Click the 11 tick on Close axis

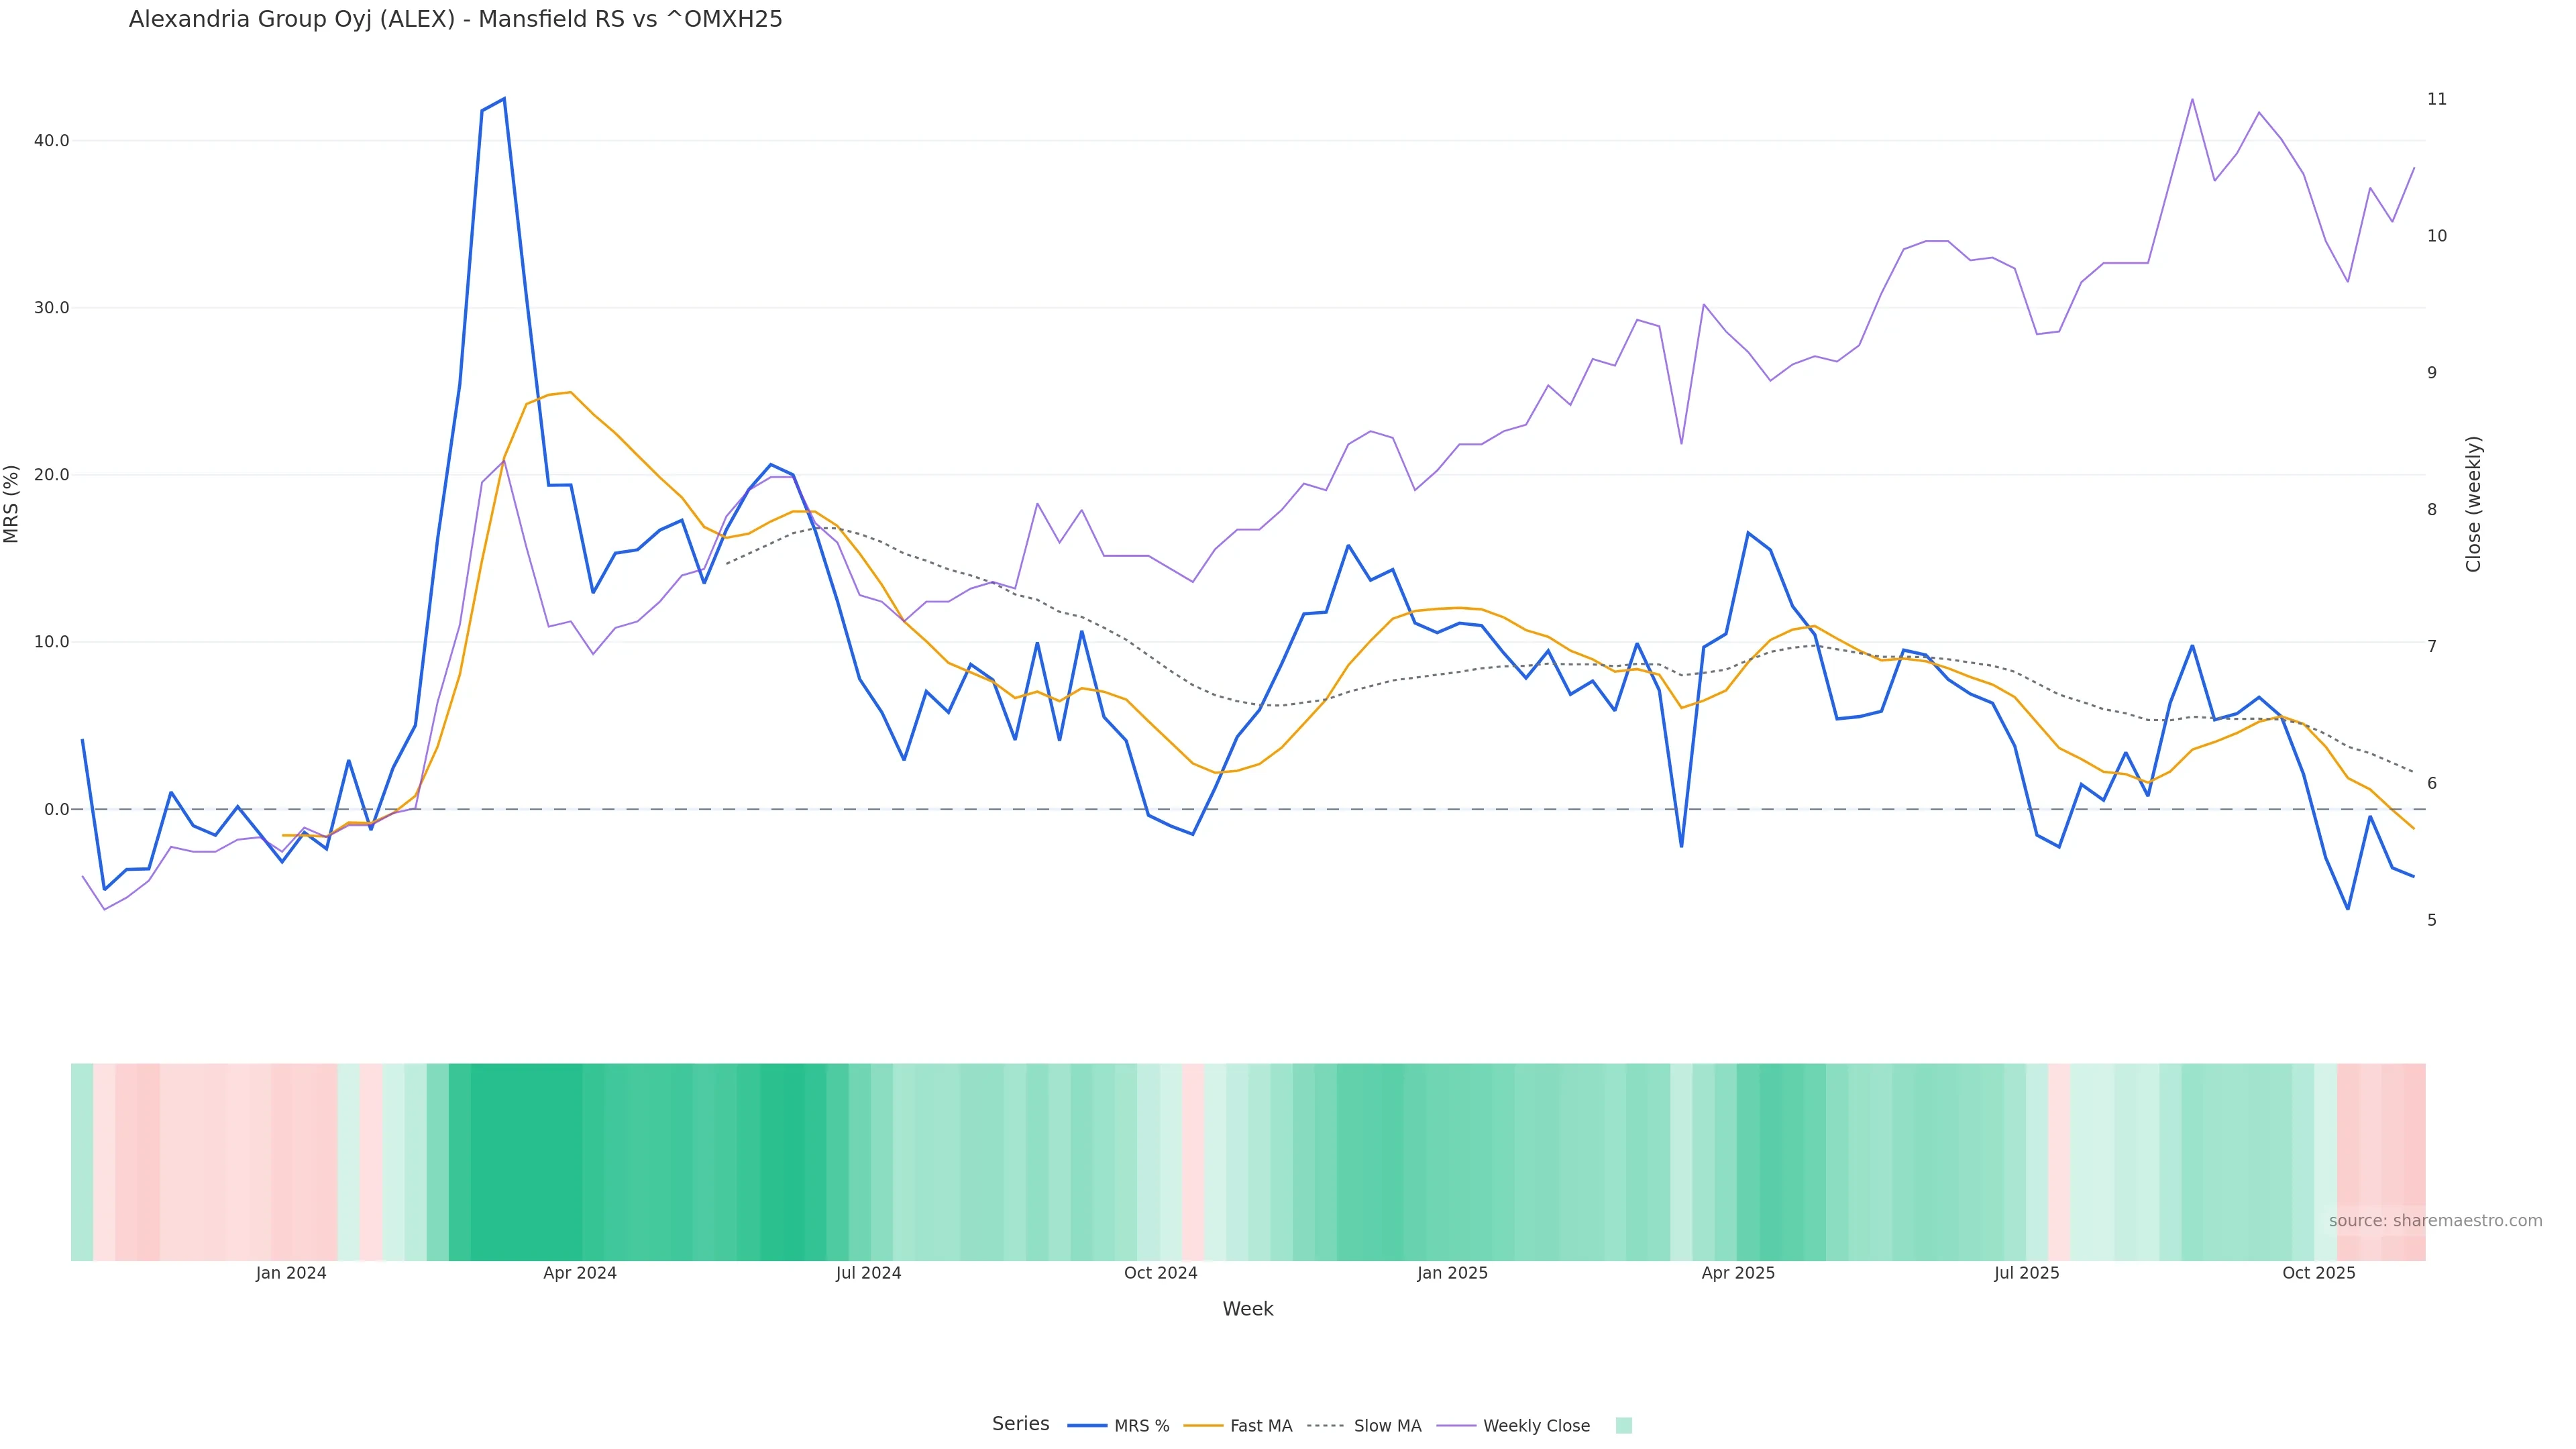point(2437,99)
